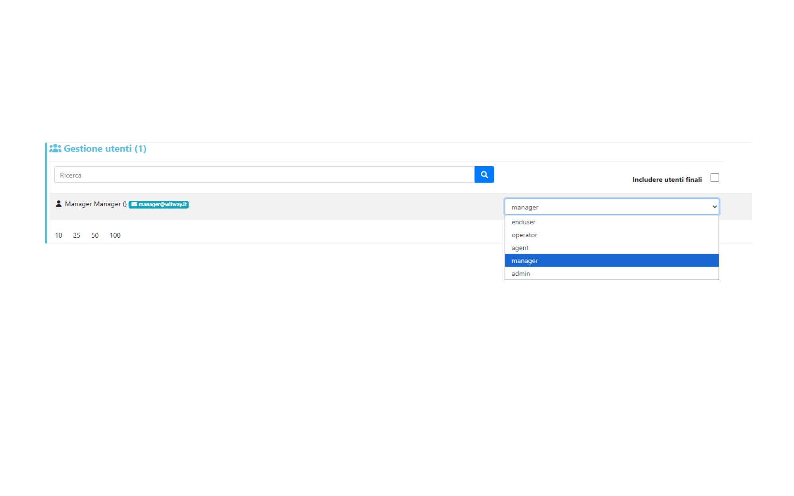Click the person icon next to Manager Manager
This screenshot has width=794, height=496.
pos(59,204)
